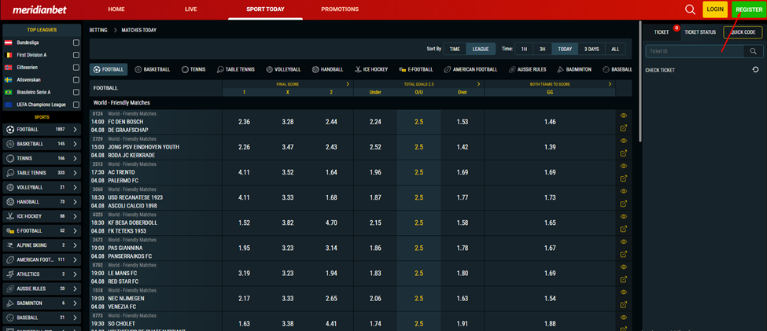Image resolution: width=767 pixels, height=331 pixels.
Task: Filter matches to 3 Days
Action: (x=592, y=49)
